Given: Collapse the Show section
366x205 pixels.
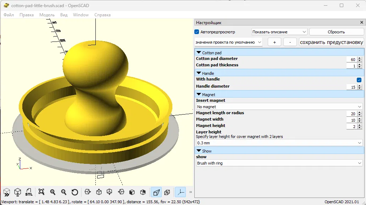Looking at the screenshot, I should tap(199, 151).
